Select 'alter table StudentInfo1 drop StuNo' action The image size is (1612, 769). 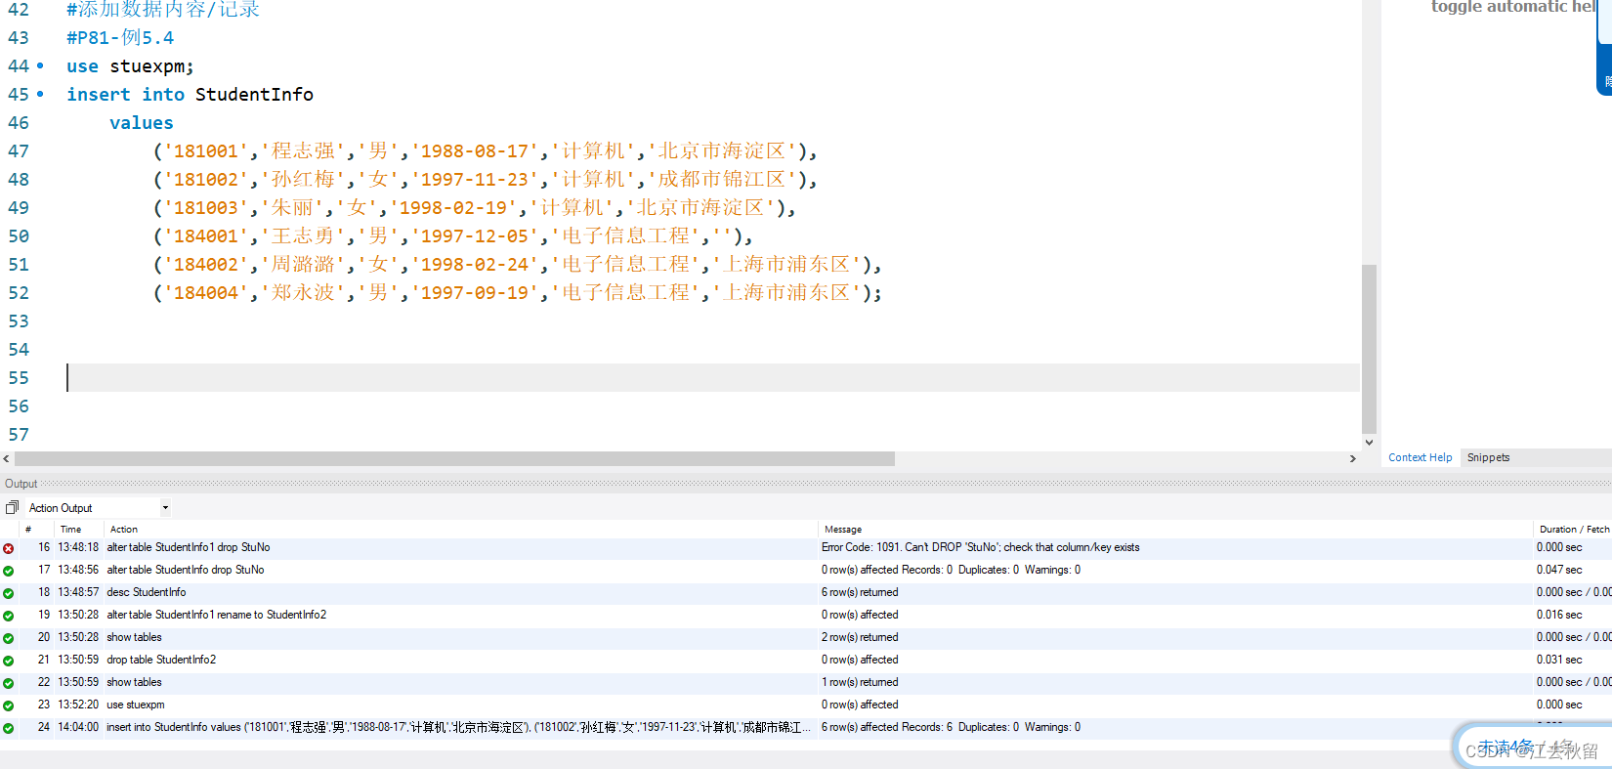pos(189,547)
